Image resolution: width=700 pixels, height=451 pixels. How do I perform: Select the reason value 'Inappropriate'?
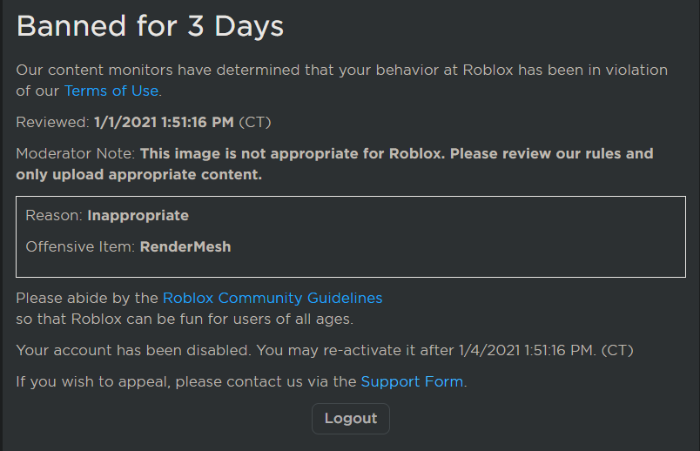(138, 216)
